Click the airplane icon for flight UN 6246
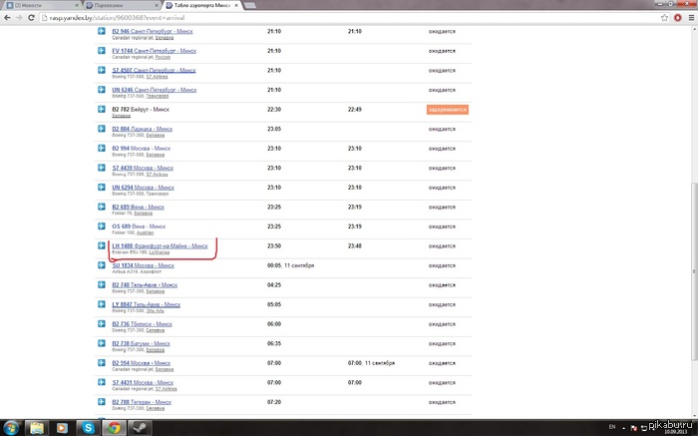The width and height of the screenshot is (698, 436). click(102, 90)
